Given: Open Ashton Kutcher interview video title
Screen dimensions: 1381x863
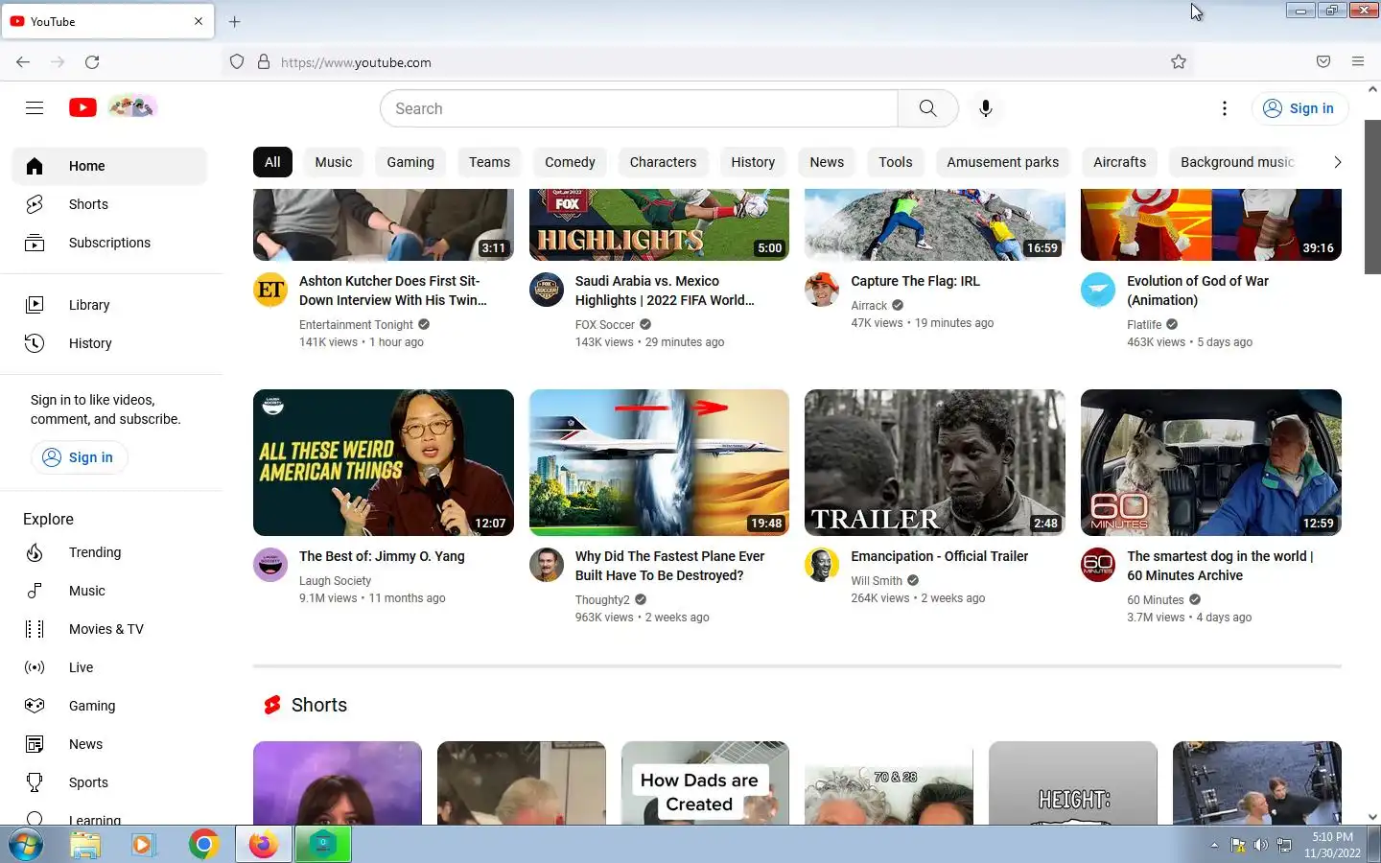Looking at the screenshot, I should (x=393, y=291).
